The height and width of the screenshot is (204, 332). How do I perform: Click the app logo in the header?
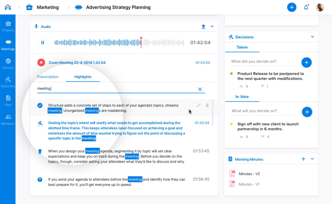(8, 7)
